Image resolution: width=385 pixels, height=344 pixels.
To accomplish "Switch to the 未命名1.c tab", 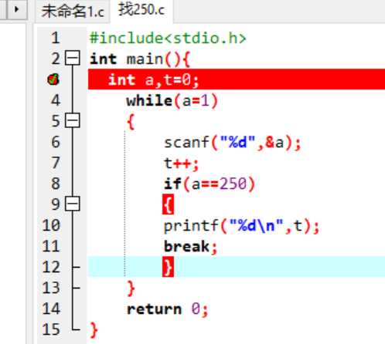I will (x=73, y=12).
